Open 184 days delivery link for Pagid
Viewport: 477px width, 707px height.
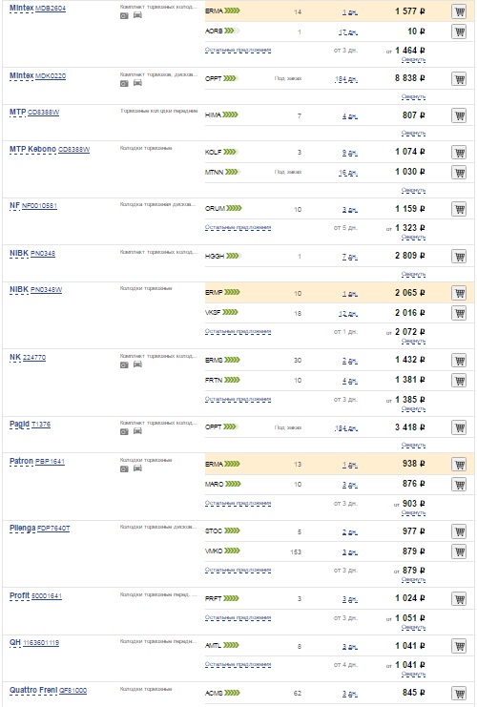(346, 428)
